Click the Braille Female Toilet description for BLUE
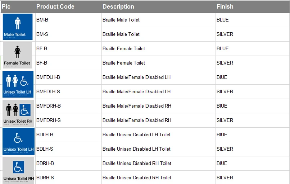The height and width of the screenshot is (184, 290). point(124,48)
